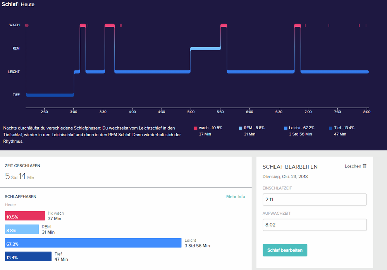This screenshot has height=270, width=387.
Task: Open the Mehr Info link
Action: tap(236, 197)
